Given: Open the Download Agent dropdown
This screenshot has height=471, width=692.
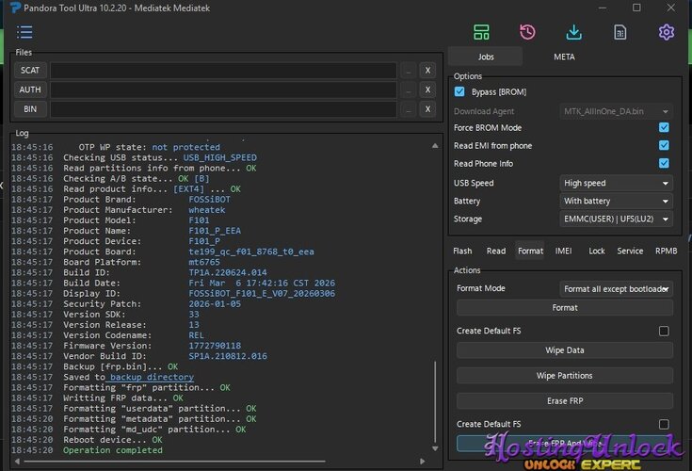Looking at the screenshot, I should [x=616, y=111].
